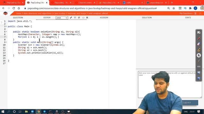Click the user account icon in header
The height and width of the screenshot is (114, 204).
click(200, 13)
